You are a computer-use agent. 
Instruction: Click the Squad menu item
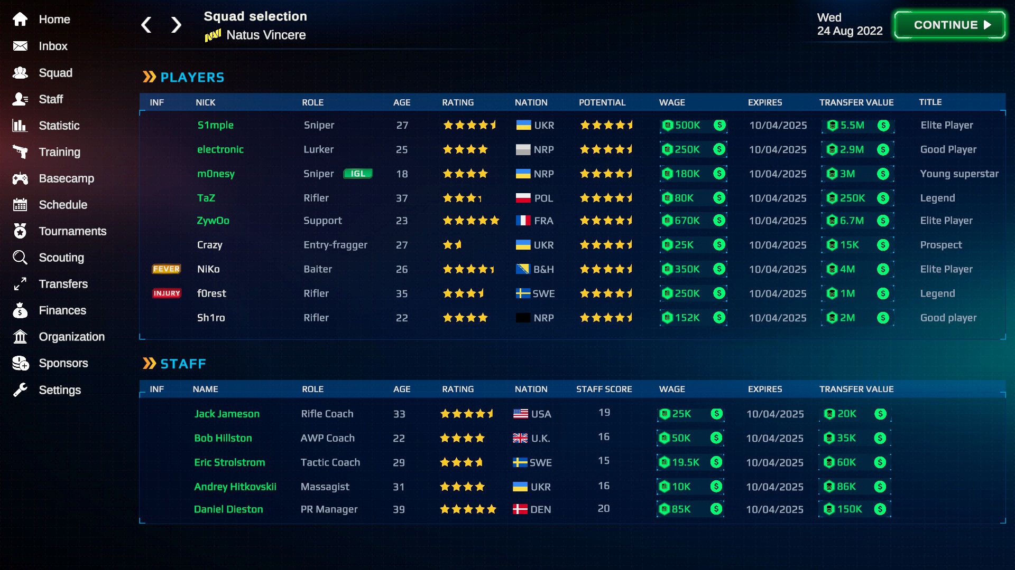[57, 72]
